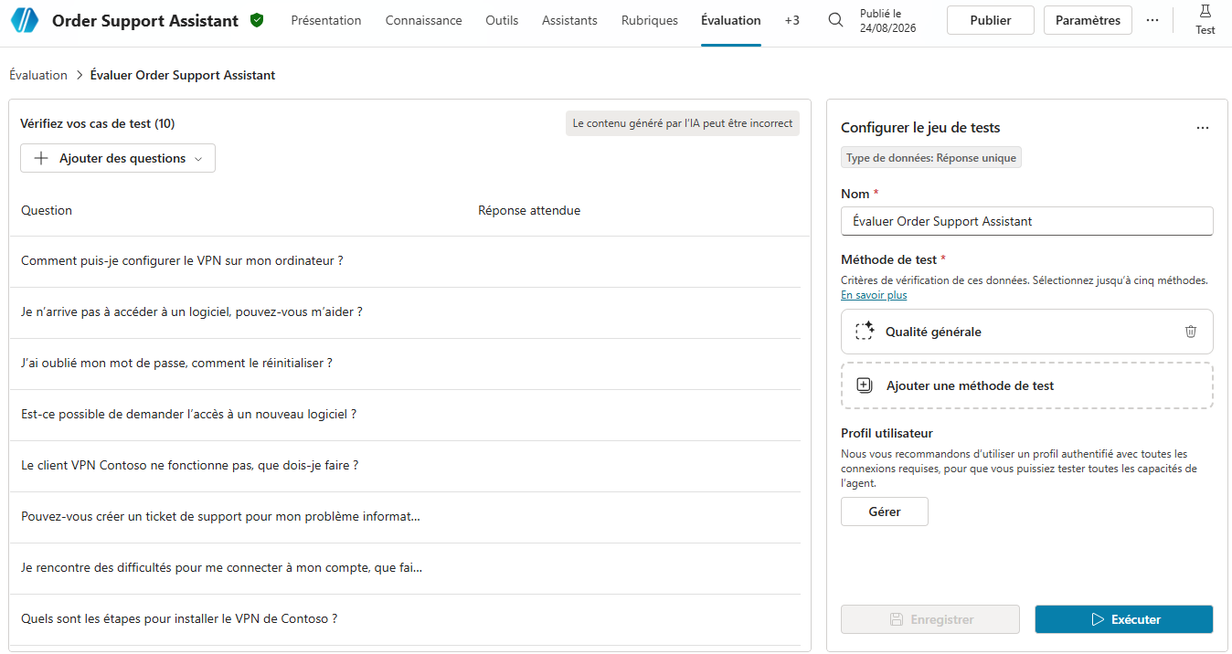
Task: Click the add test method plus icon
Action: [865, 385]
